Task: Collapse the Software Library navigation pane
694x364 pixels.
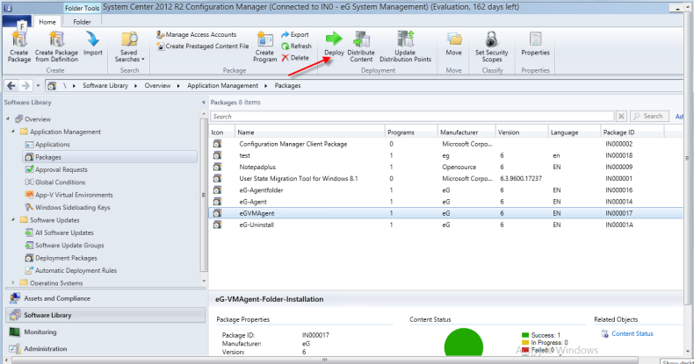Action: (x=203, y=103)
